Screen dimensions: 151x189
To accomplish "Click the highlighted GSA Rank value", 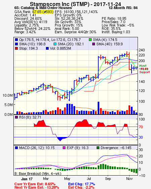I will [43, 12].
